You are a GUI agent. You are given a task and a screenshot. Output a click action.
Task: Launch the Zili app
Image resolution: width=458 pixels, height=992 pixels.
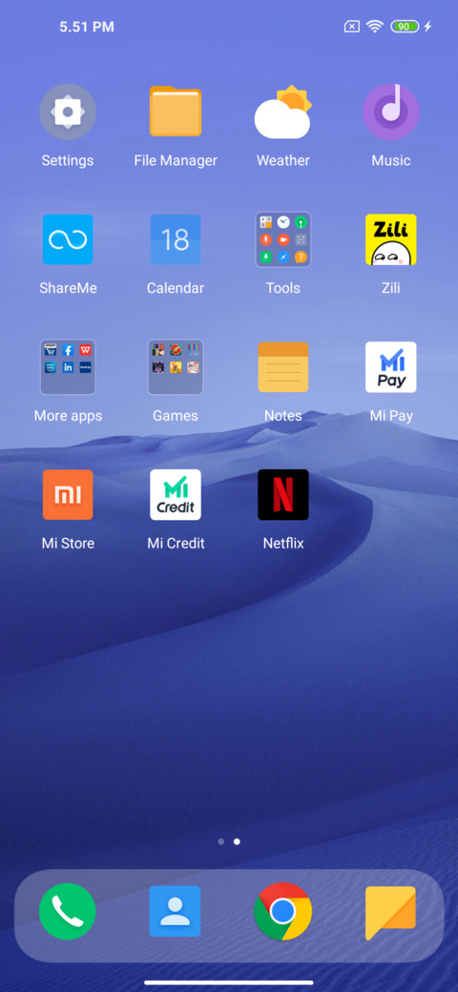(x=391, y=239)
